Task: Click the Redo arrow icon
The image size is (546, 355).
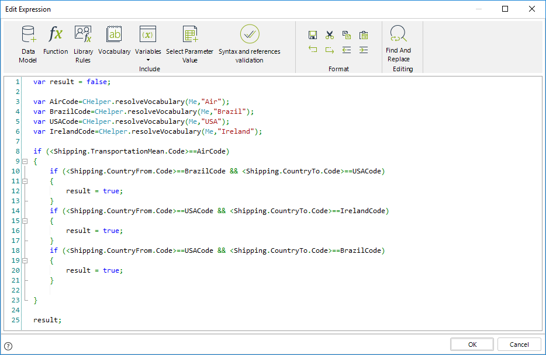Action: [x=329, y=50]
